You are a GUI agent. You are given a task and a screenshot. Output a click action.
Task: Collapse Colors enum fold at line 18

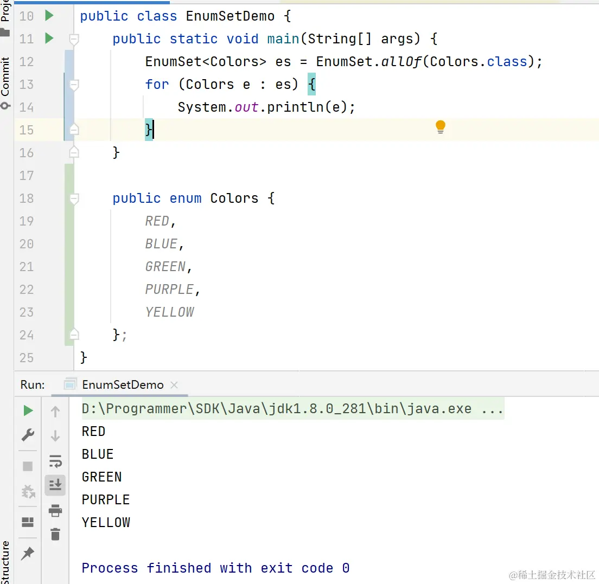[74, 198]
